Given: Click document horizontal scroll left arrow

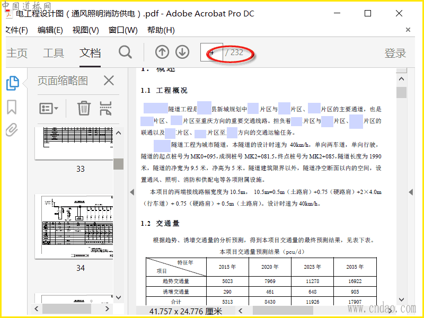Looking at the screenshot, I should coord(241,311).
